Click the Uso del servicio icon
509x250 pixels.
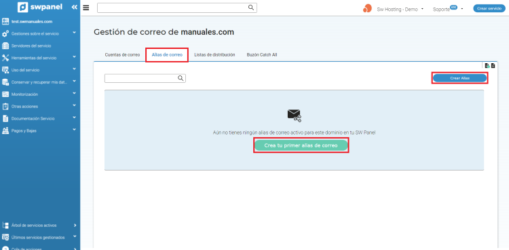pyautogui.click(x=5, y=70)
